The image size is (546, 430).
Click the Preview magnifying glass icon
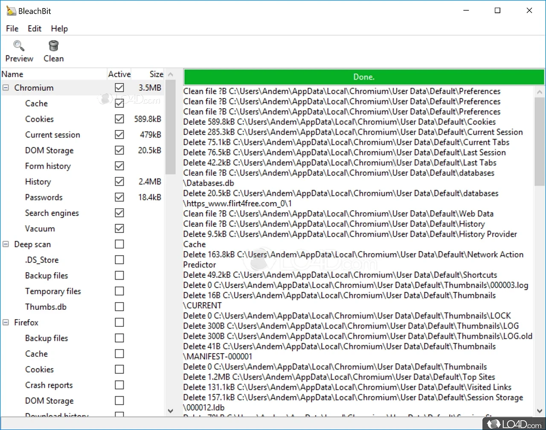[19, 46]
